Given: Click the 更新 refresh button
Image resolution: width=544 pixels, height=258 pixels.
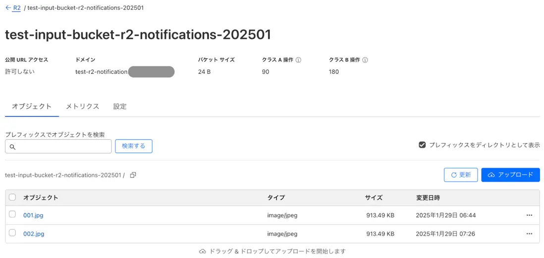Looking at the screenshot, I should [x=461, y=175].
